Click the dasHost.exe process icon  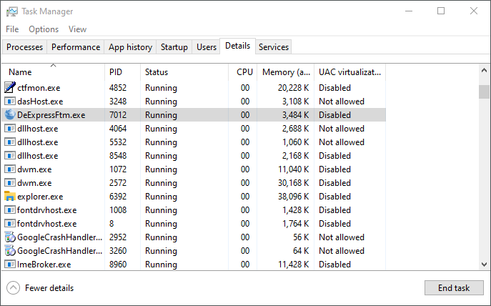[x=10, y=102]
